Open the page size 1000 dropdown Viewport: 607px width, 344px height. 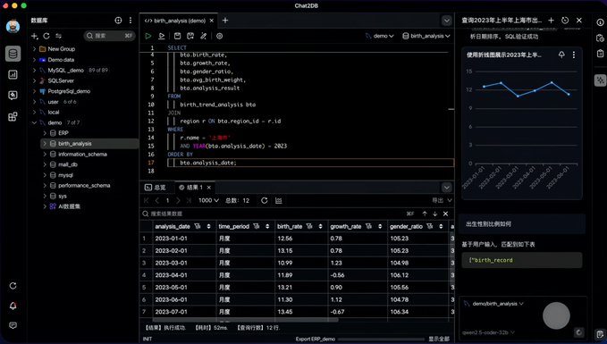208,200
